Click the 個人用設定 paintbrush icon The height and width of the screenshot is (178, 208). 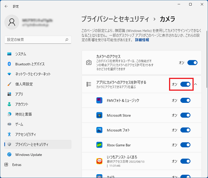point(9,84)
